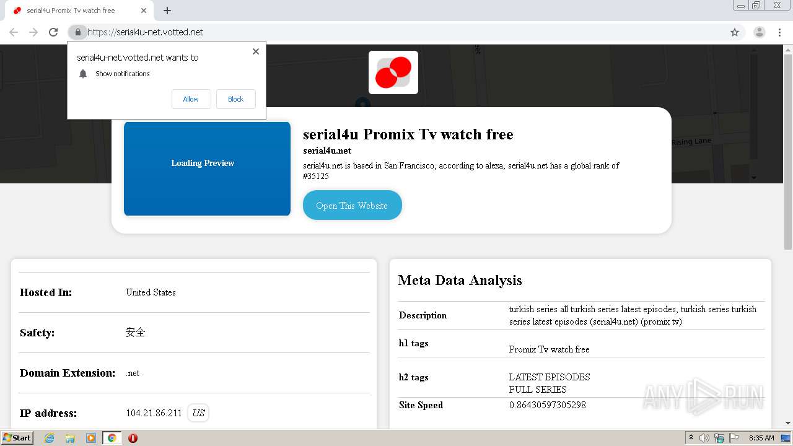Bookmark this page with the star icon
This screenshot has height=446, width=793.
pos(735,32)
